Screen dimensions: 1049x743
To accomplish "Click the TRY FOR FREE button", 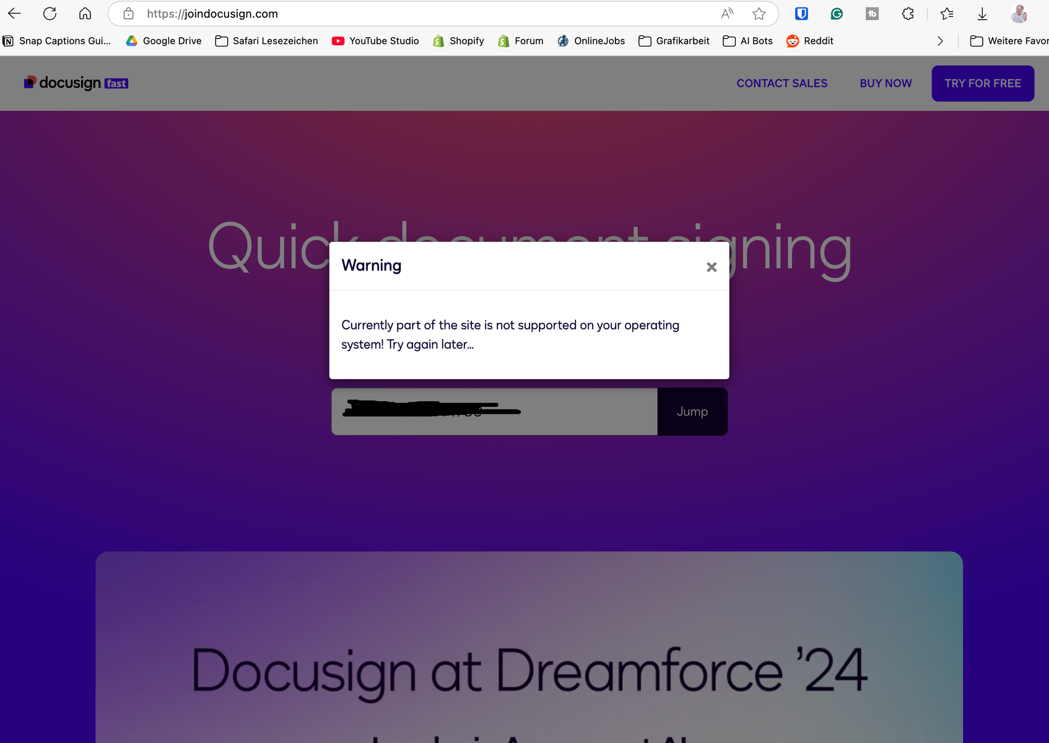I will (983, 83).
